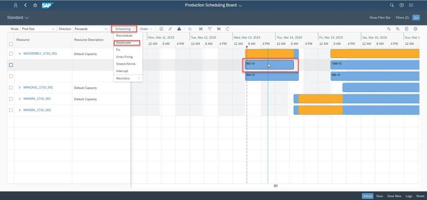
Task: Check the WWORK_1710_002 row checkbox
Action: click(x=11, y=110)
